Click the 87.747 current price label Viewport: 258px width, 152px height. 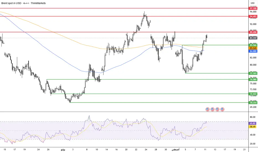click(x=253, y=38)
